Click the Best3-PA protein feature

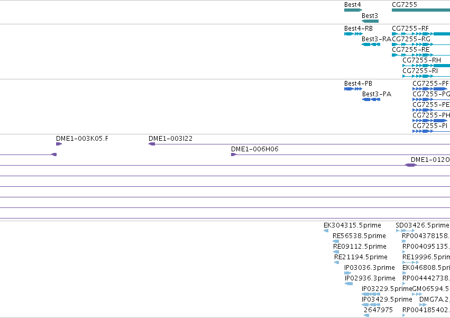coord(371,99)
